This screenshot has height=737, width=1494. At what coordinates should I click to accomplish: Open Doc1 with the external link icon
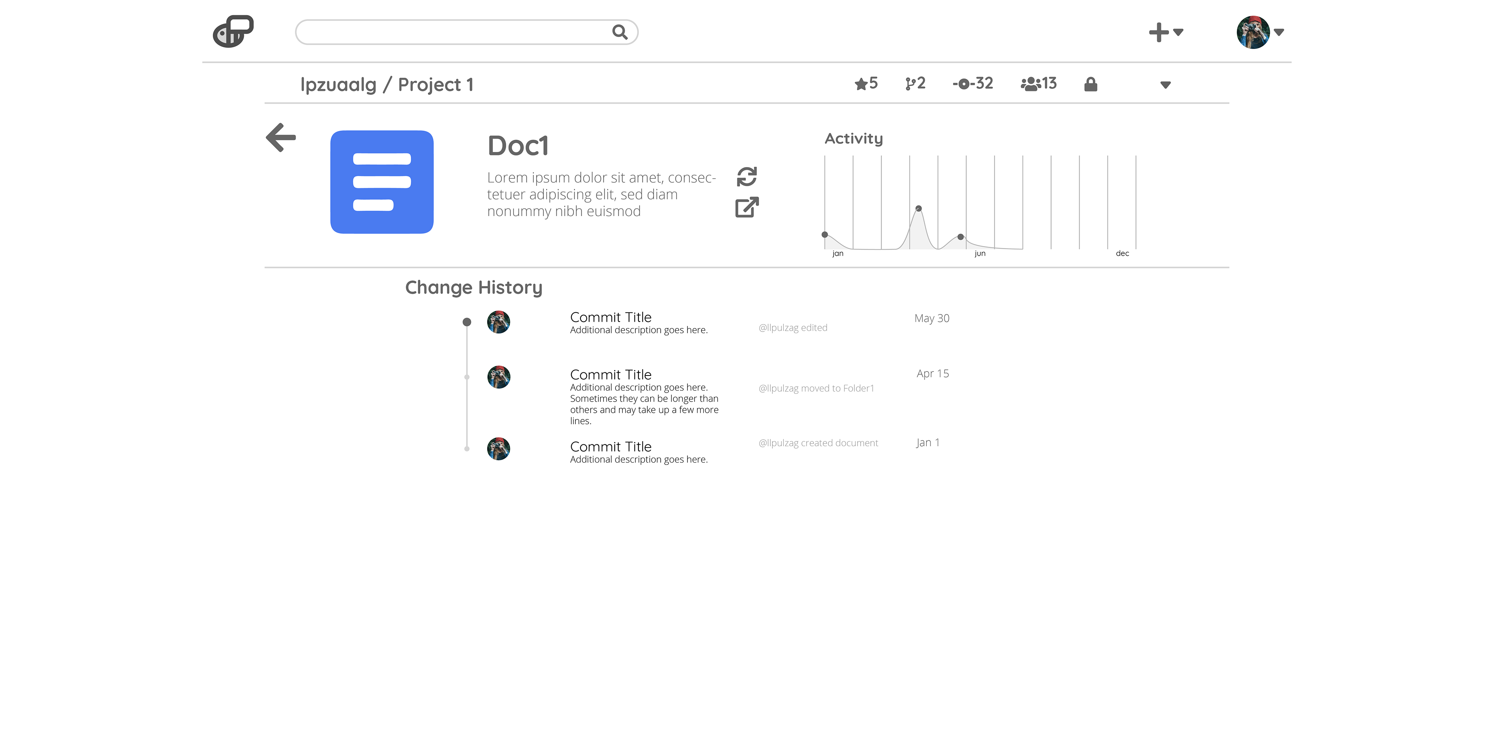point(747,208)
